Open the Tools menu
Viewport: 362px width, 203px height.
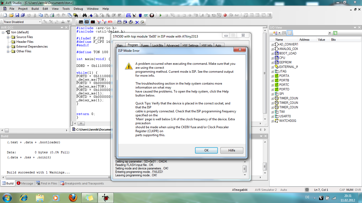click(x=66, y=9)
